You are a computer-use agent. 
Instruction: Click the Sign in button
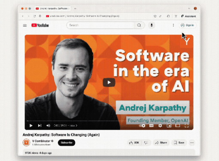(x=188, y=25)
